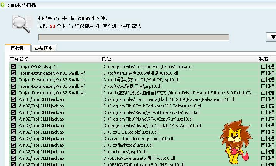
Task: Toggle checkbox for D:\yxz\flashtools row
Action: click(x=13, y=145)
